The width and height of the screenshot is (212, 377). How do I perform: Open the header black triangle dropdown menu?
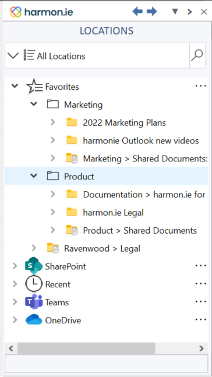[175, 12]
